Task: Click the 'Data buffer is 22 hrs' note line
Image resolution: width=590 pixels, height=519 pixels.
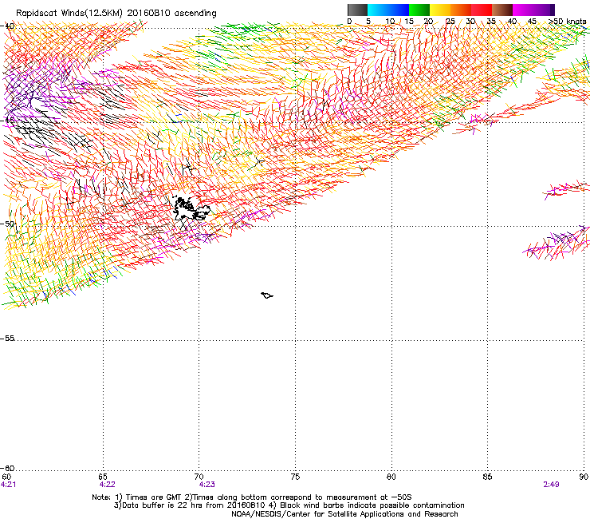Action: click(289, 505)
